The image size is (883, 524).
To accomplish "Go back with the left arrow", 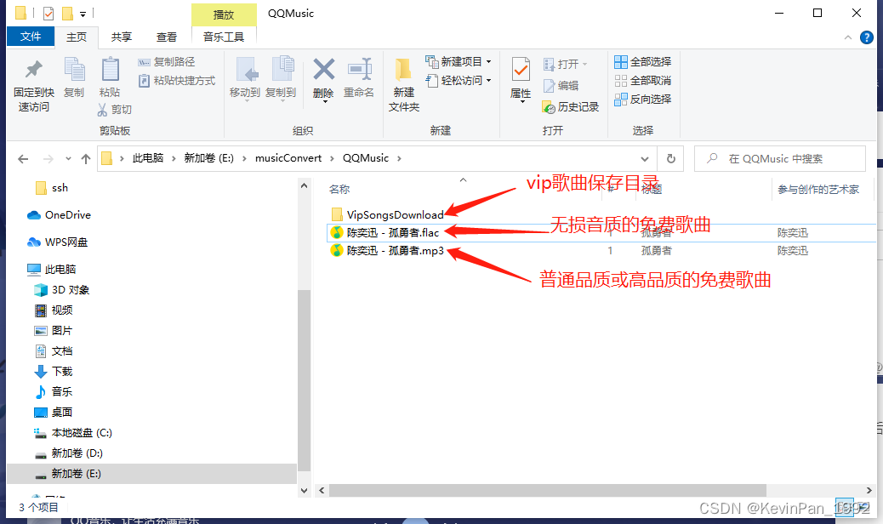I will (x=23, y=159).
